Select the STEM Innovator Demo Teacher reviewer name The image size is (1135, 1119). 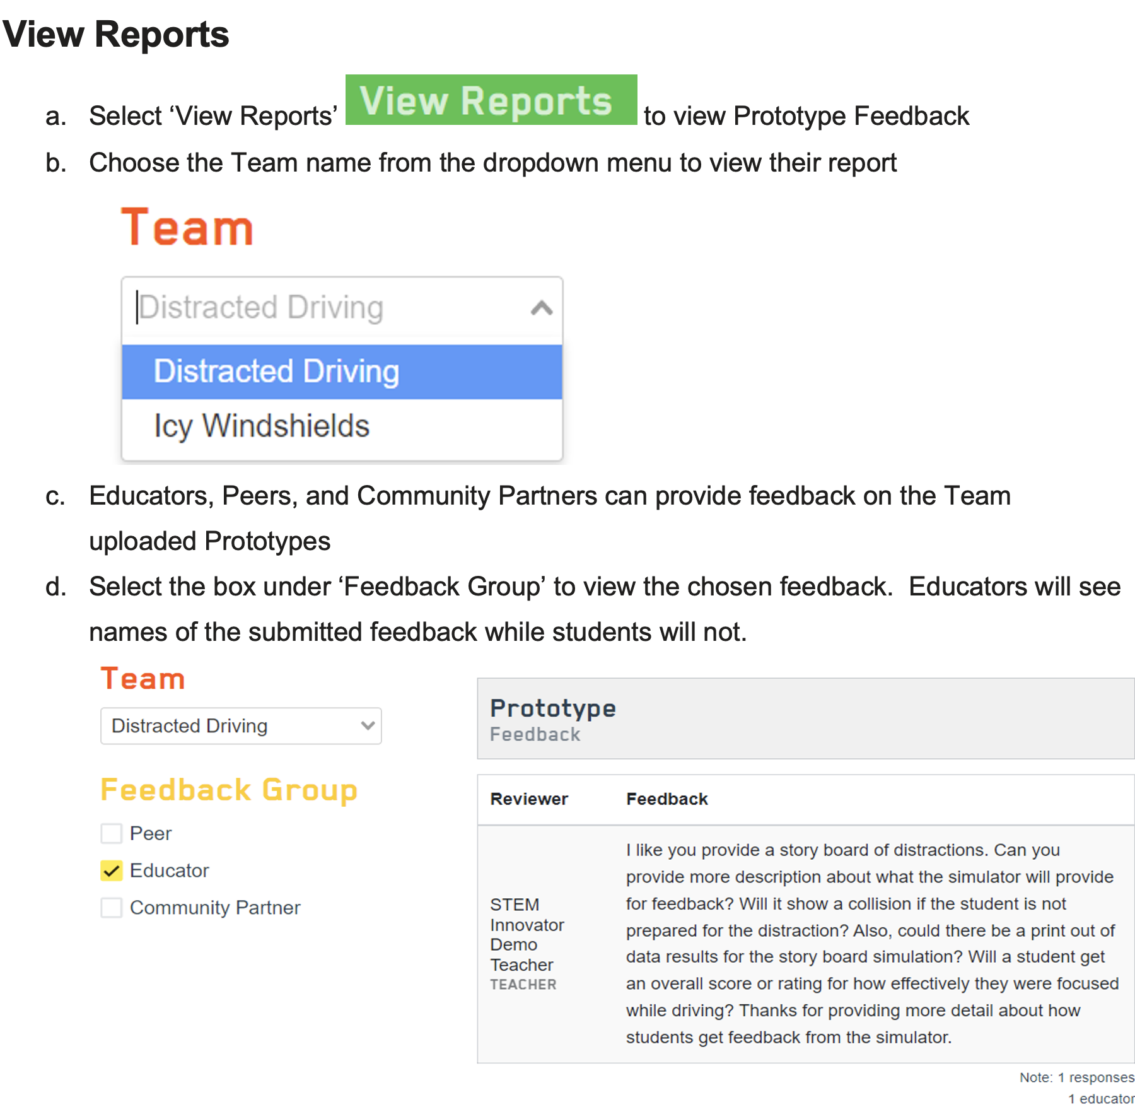[526, 935]
